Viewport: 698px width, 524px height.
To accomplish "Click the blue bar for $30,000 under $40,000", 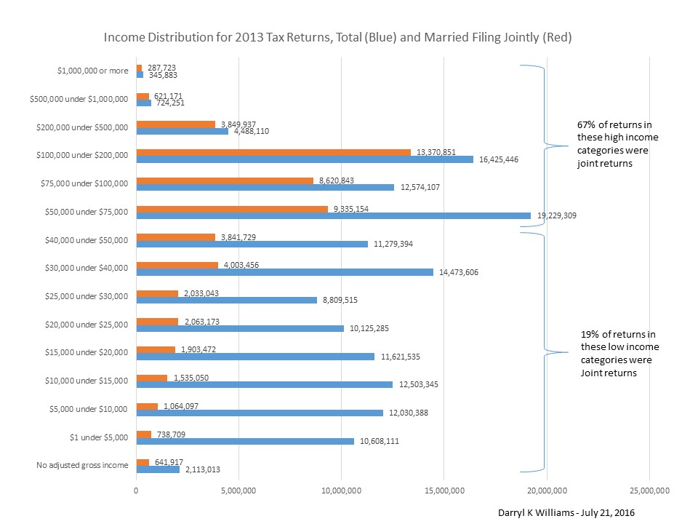I will [285, 272].
